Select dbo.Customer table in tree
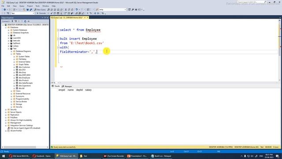This screenshot has width=282, height=159. pos(24,67)
